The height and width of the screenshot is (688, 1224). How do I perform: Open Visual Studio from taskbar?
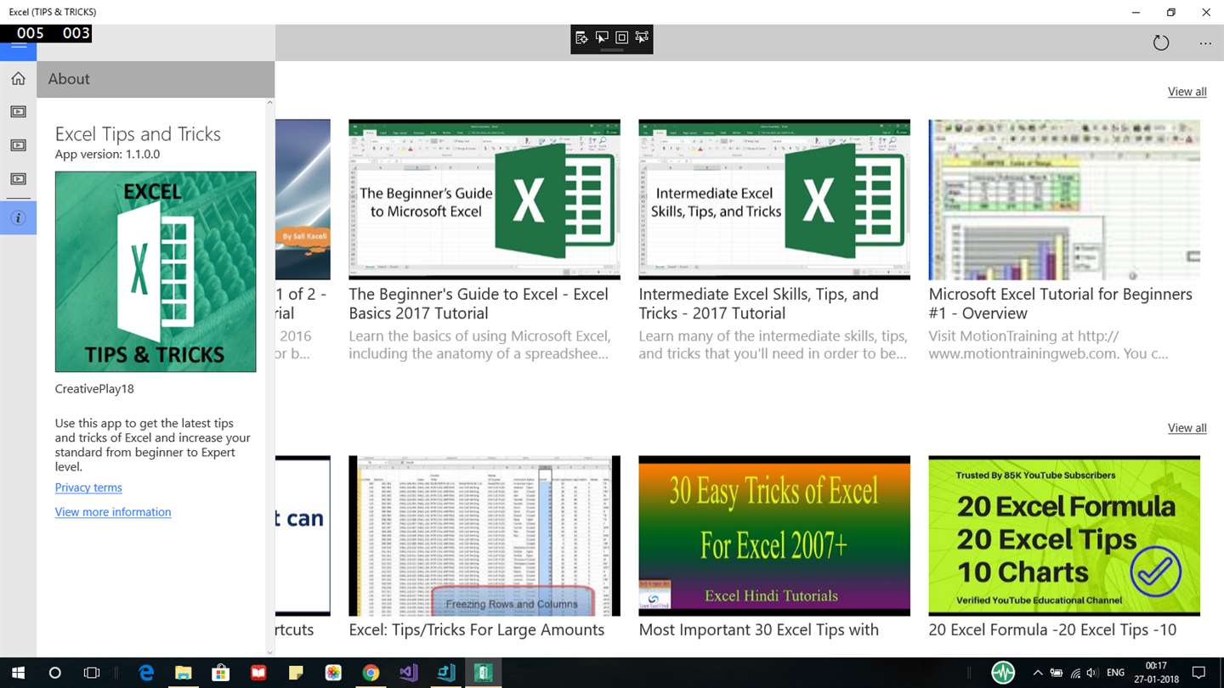point(408,673)
